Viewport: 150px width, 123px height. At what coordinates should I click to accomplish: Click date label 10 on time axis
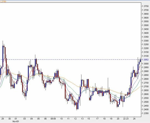coord(61,119)
